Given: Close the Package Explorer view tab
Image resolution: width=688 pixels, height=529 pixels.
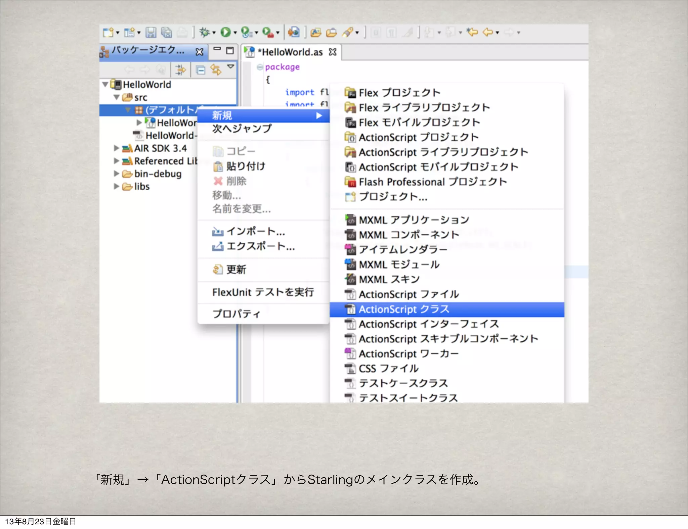Looking at the screenshot, I should [200, 52].
